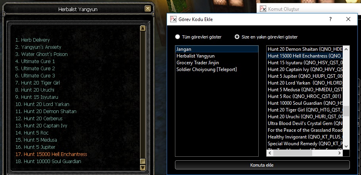
Task: Click the game list scroll-up arrow
Action: [143, 28]
